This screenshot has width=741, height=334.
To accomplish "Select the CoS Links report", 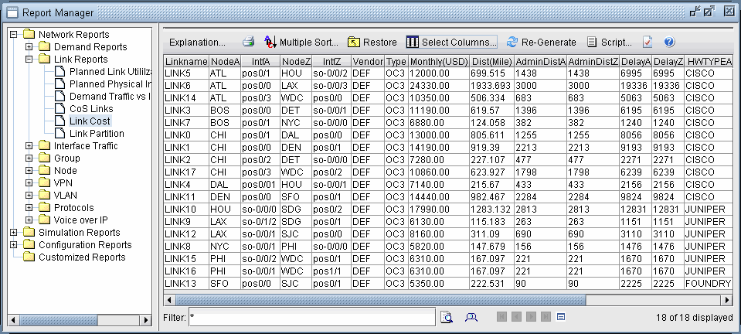I will [90, 109].
